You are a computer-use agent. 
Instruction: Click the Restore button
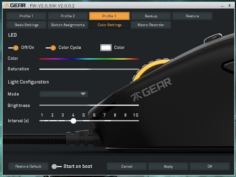(192, 16)
